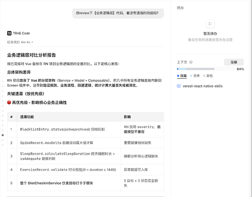252x197 pixels.
Task: Click the 复杂任务的进展会显示在这里 hint text
Action: [210, 40]
